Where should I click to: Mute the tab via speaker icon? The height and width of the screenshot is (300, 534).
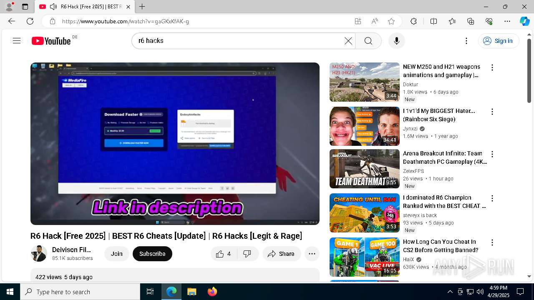53,7
